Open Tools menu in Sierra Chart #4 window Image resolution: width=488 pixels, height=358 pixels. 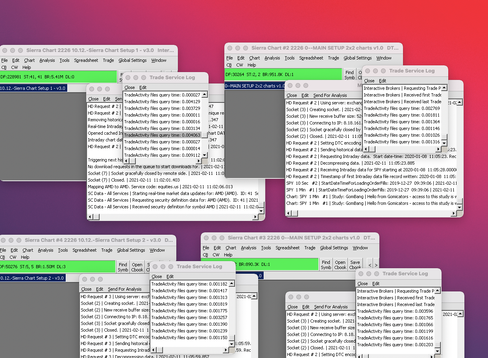coord(63,250)
